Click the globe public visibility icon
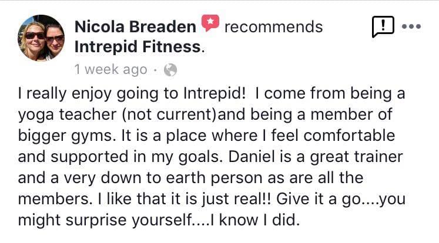 170,70
